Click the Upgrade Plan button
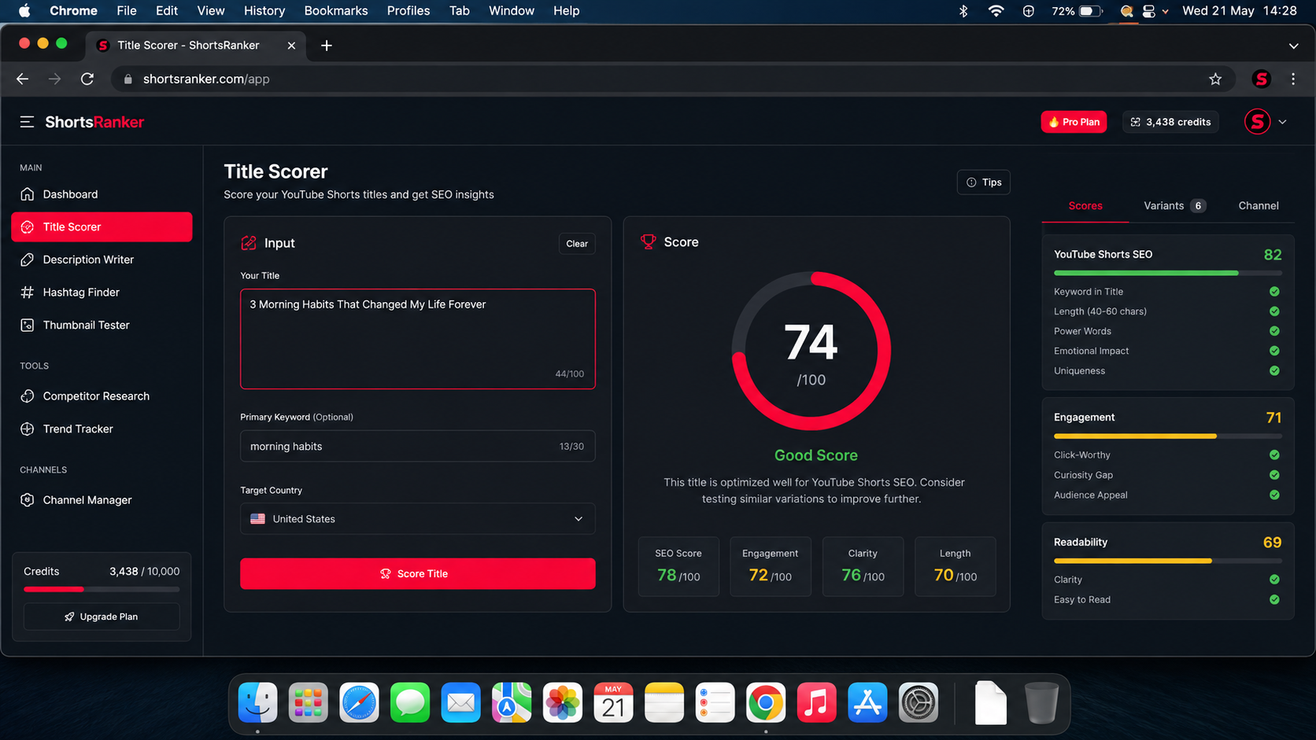 coord(102,617)
